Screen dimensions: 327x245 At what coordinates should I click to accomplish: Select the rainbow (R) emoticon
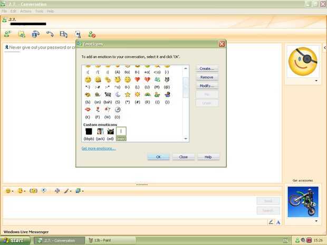147,95
